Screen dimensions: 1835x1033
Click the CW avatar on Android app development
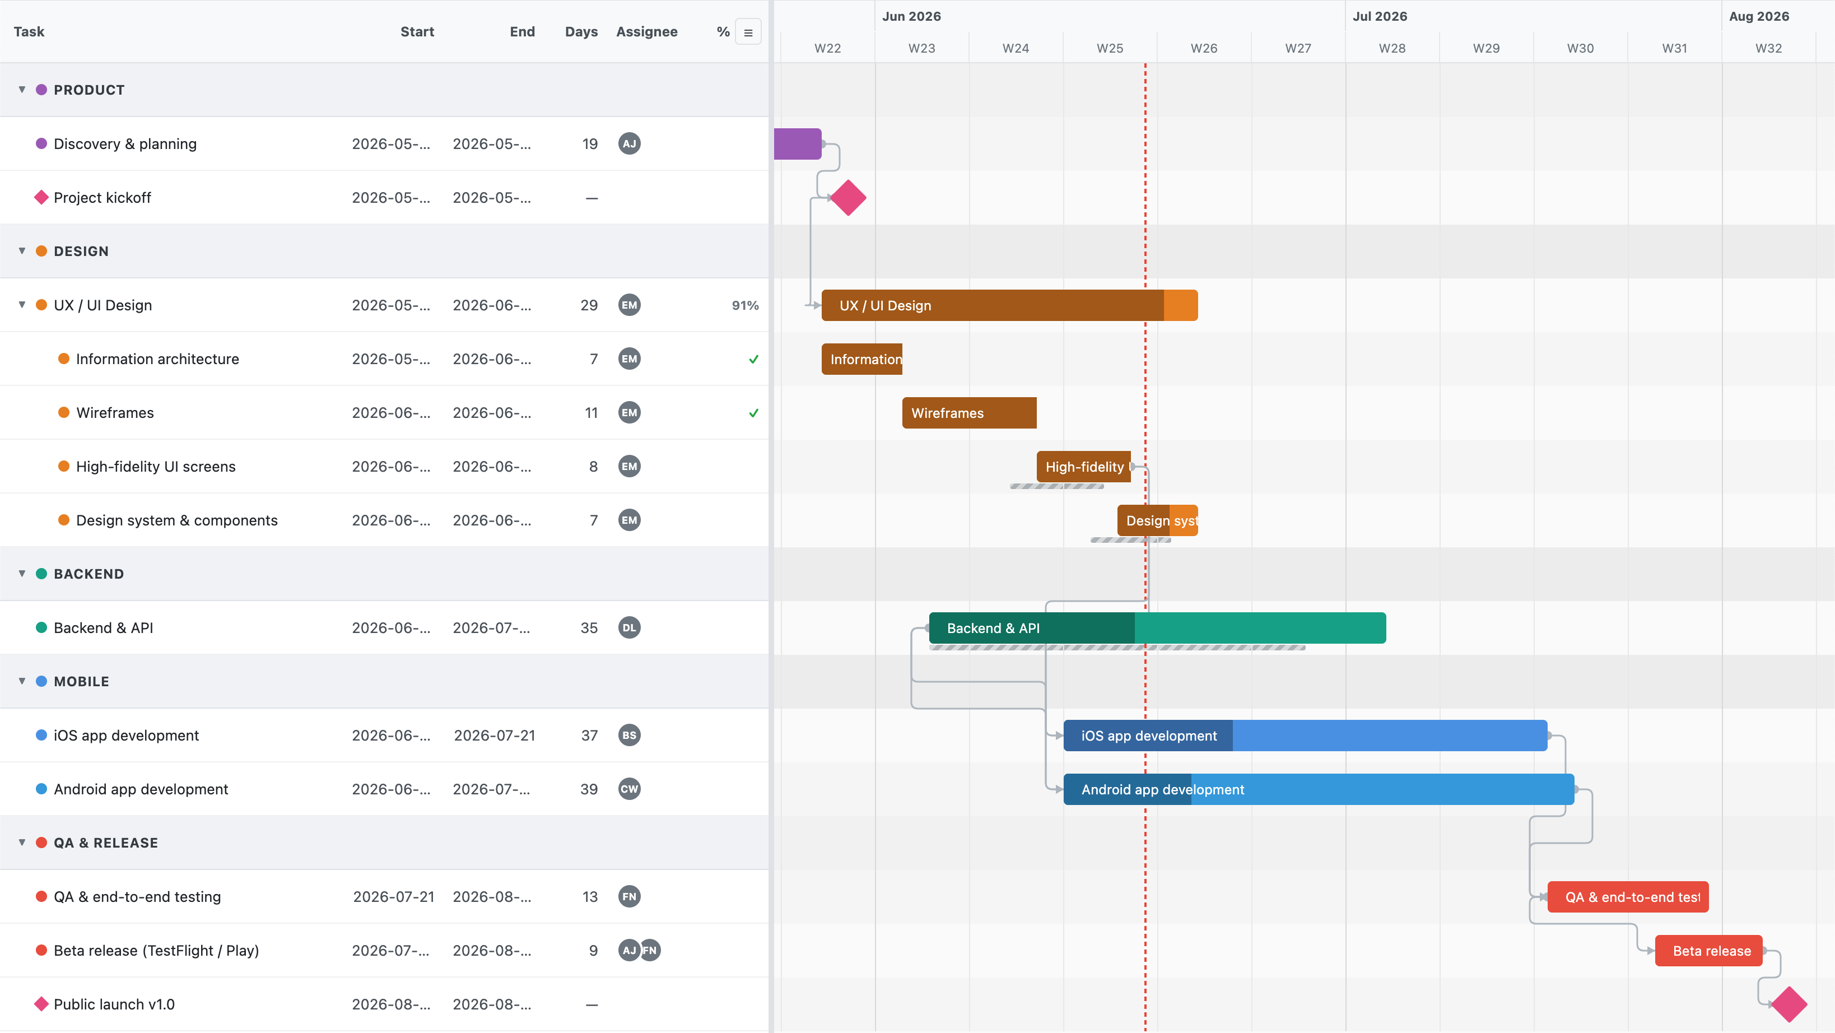(629, 789)
